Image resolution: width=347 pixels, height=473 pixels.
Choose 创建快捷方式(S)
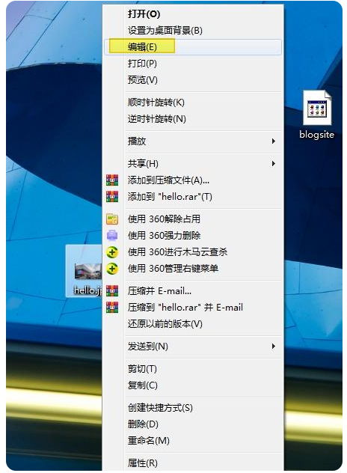[x=193, y=408]
